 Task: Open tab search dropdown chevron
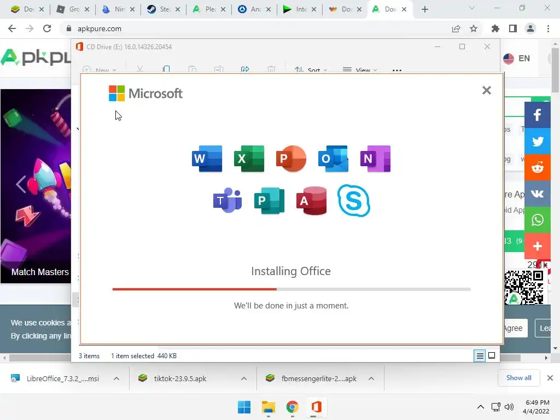472,8
